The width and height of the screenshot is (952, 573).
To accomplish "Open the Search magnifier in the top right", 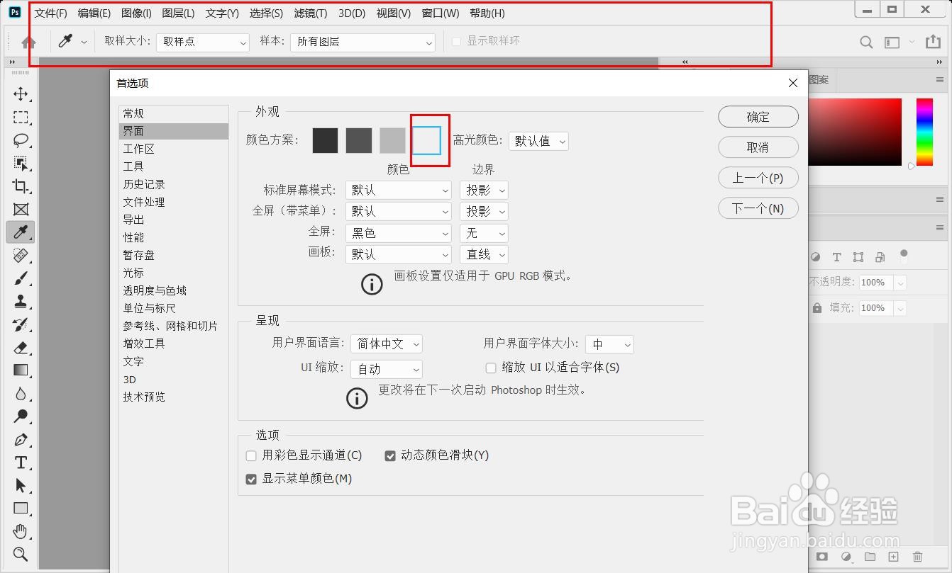I will tap(866, 42).
